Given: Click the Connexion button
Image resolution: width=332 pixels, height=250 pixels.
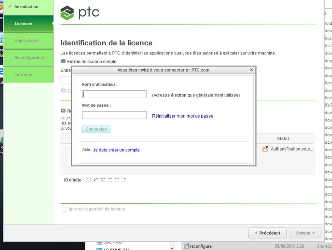Looking at the screenshot, I should tap(96, 129).
